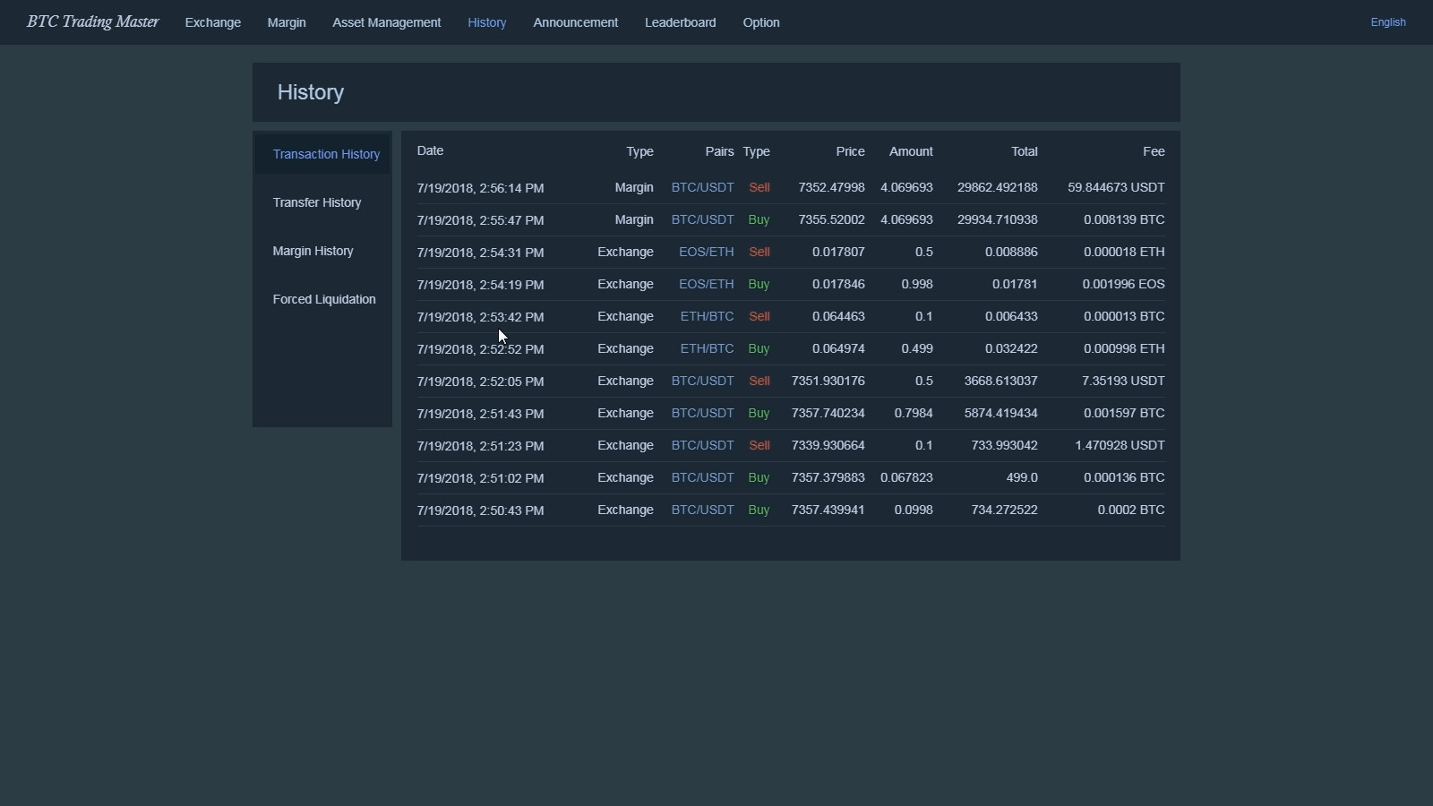Open the ETH/BTC pair from the Buy row
Image resolution: width=1433 pixels, height=806 pixels.
pos(706,348)
